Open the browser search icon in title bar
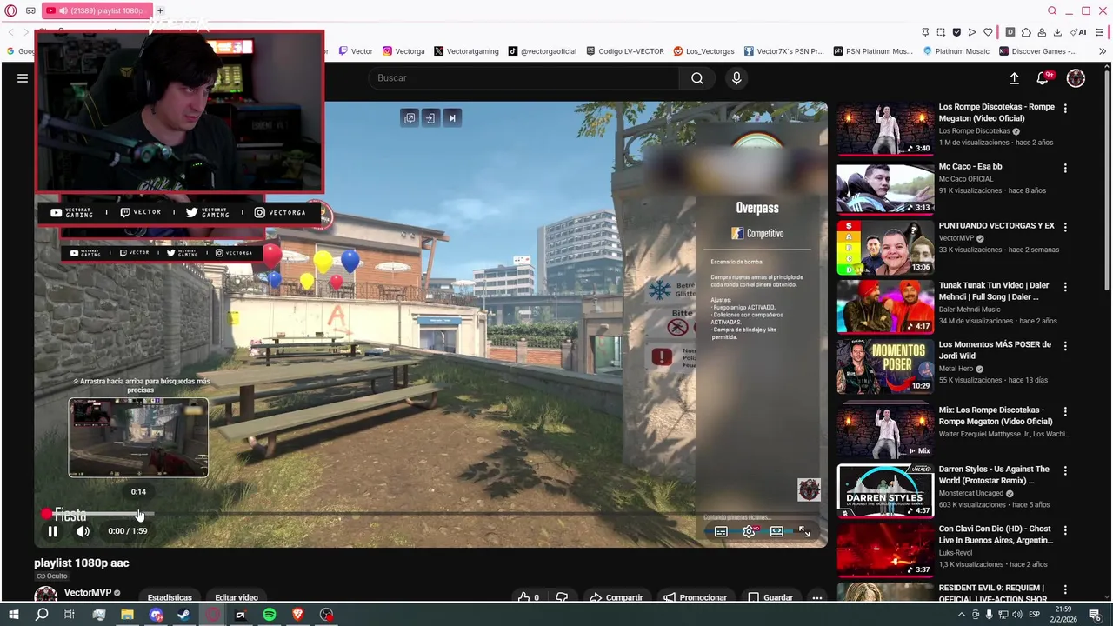 click(1052, 10)
